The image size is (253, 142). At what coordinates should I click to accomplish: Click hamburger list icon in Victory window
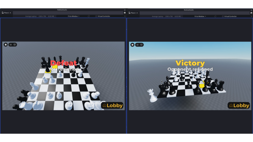click(x=137, y=45)
